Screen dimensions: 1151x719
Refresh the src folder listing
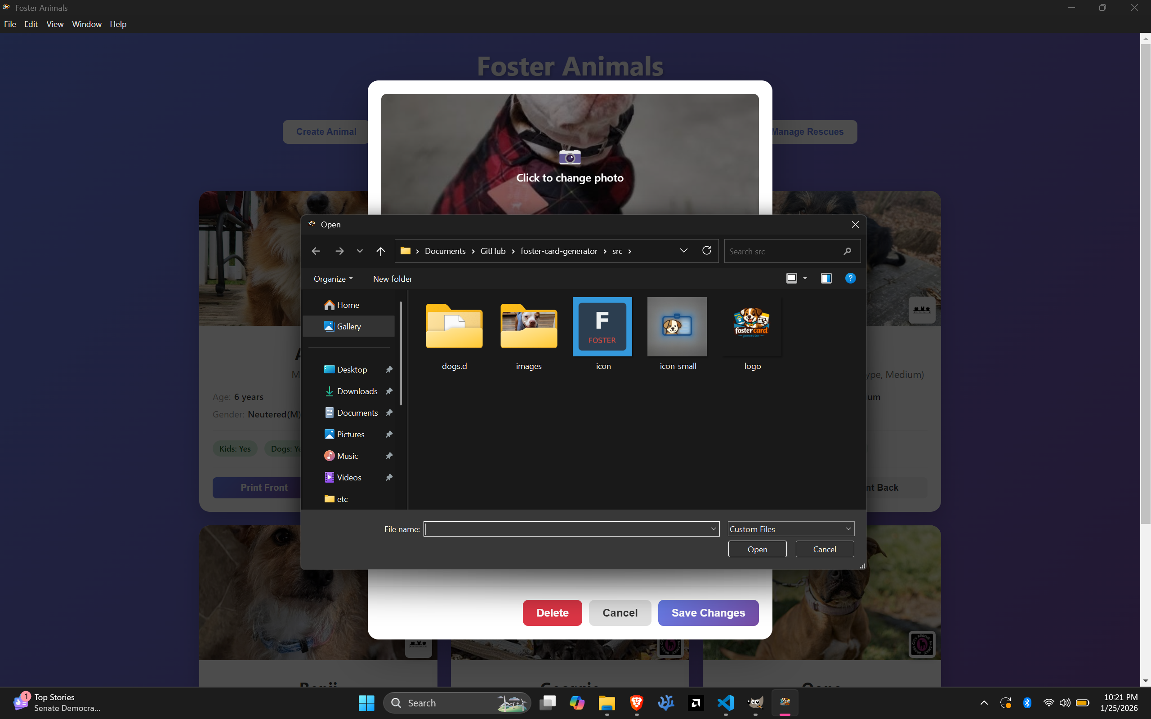707,251
